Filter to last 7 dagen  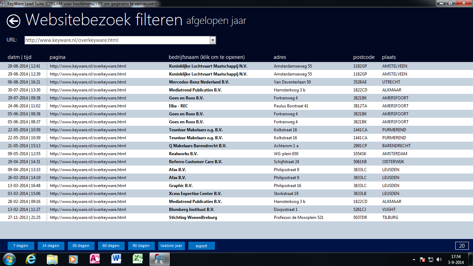(21, 246)
